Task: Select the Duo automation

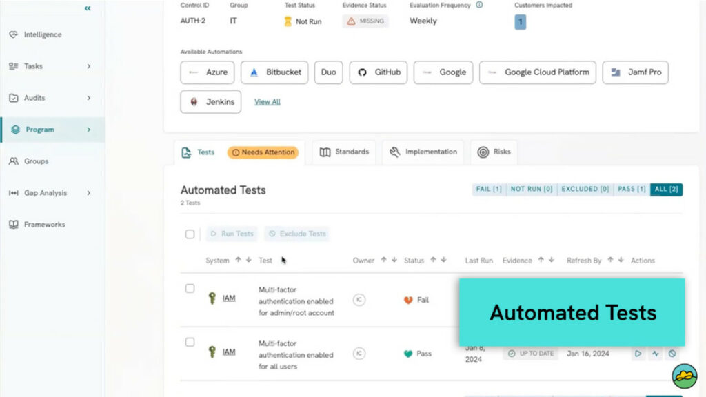Action: coord(329,72)
